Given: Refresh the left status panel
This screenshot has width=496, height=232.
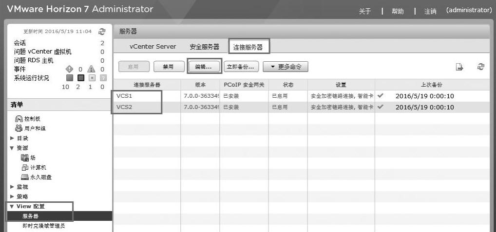Looking at the screenshot, I should 102,32.
